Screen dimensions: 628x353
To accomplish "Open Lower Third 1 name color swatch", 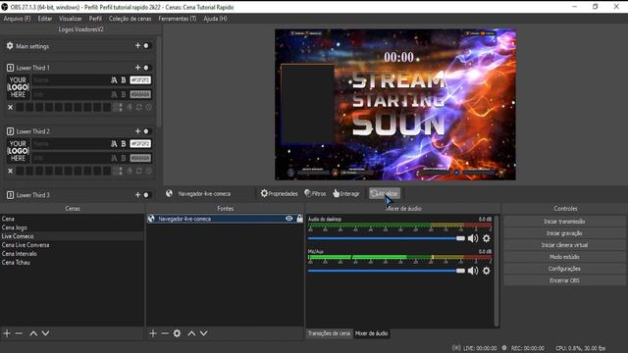I will pyautogui.click(x=140, y=80).
